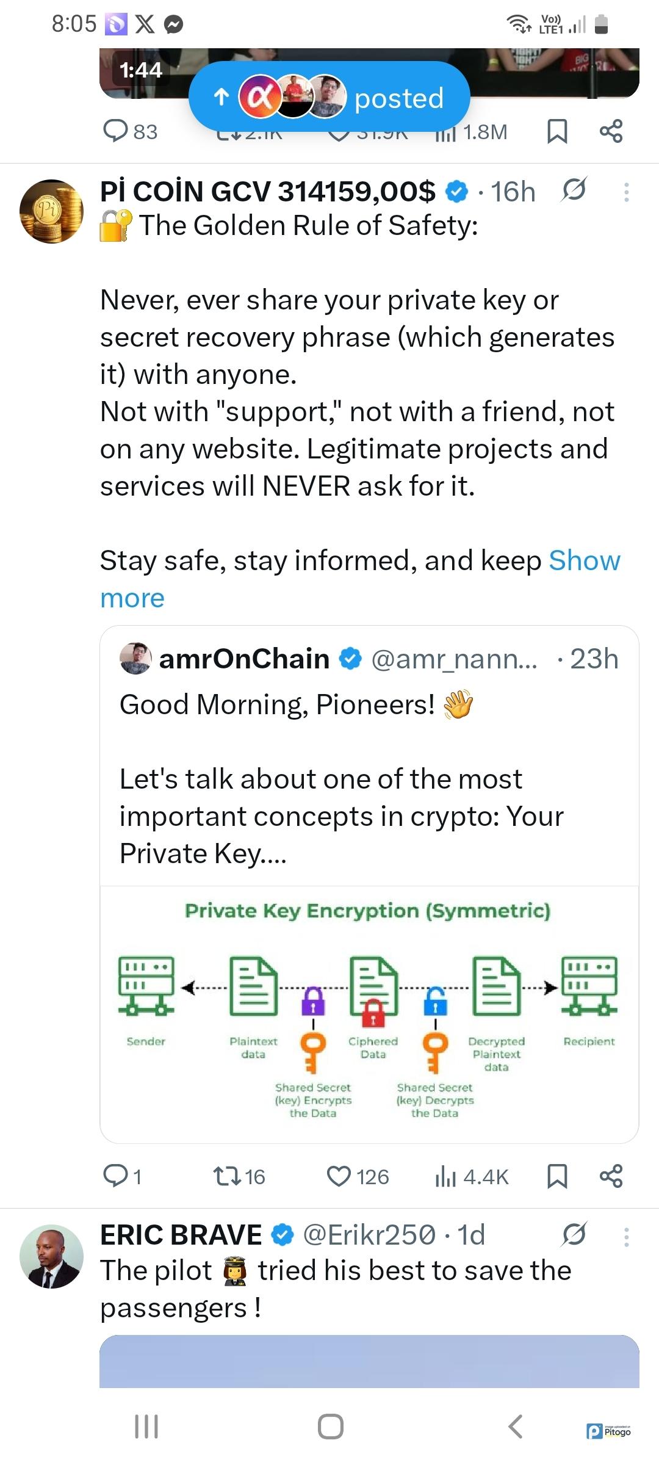Open replies on the top video post
This screenshot has height=1465, width=659.
point(130,131)
